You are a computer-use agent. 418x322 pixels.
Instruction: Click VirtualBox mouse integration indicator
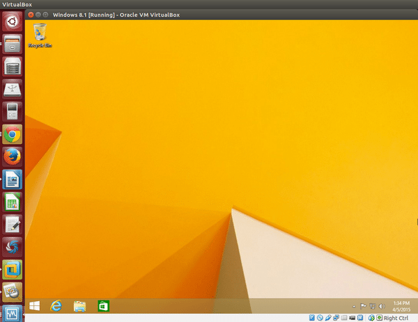(371, 318)
